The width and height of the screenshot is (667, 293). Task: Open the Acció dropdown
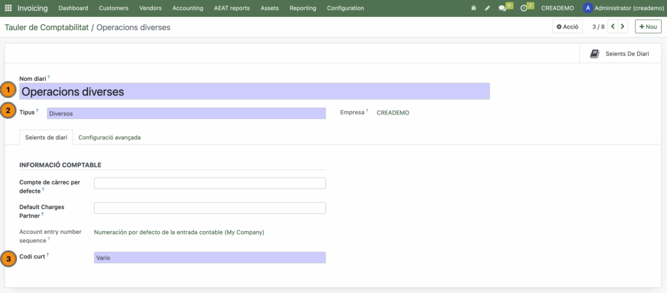tap(567, 27)
